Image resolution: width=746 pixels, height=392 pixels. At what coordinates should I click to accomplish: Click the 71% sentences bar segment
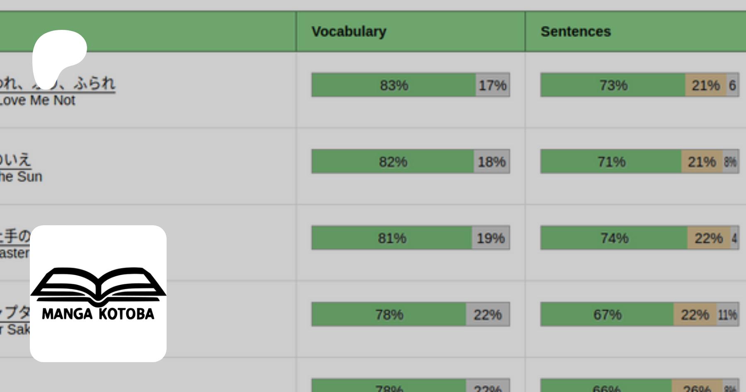coord(611,161)
